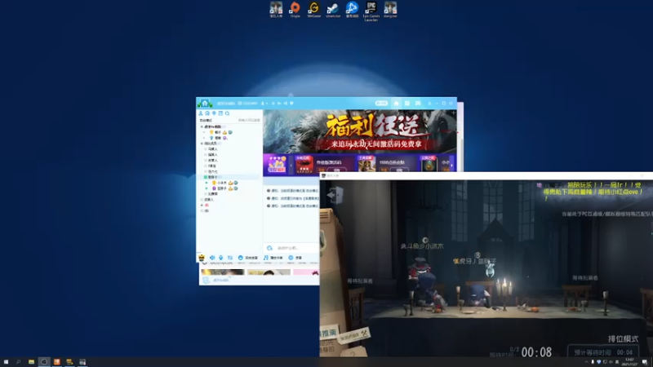Screen dimensions: 653x367
Task: Collapse the second channel group in tree
Action: coord(202,144)
